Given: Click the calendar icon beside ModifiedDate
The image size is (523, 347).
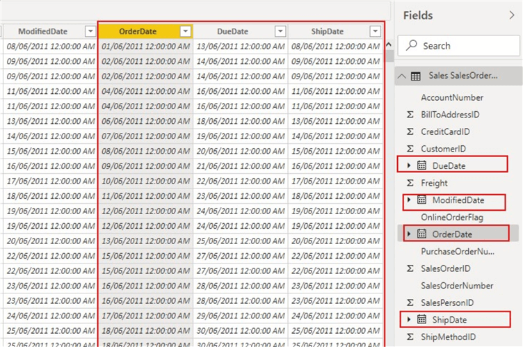Looking at the screenshot, I should [421, 200].
